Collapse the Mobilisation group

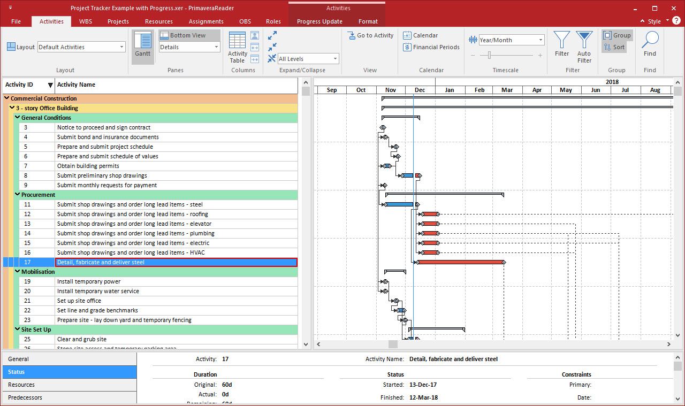[17, 272]
